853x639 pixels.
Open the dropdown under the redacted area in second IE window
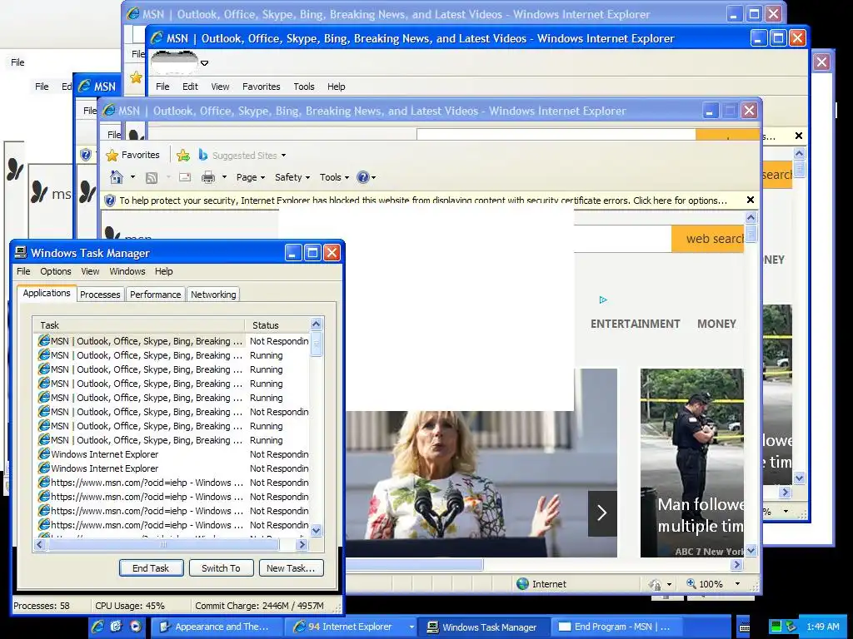[x=205, y=63]
